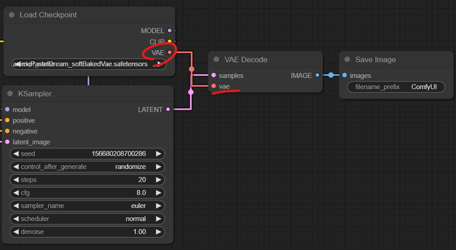The image size is (456, 250).
Task: Increase seed with the right arrow
Action: pos(158,153)
